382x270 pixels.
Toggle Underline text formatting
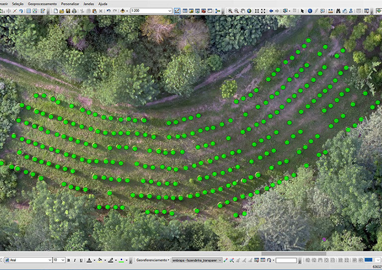[81, 260]
